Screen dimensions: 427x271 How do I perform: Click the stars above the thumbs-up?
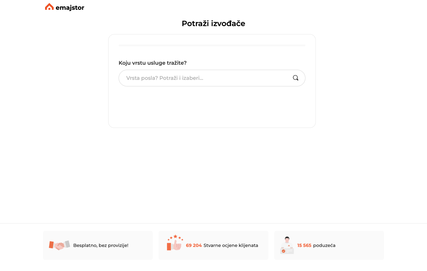tap(175, 237)
